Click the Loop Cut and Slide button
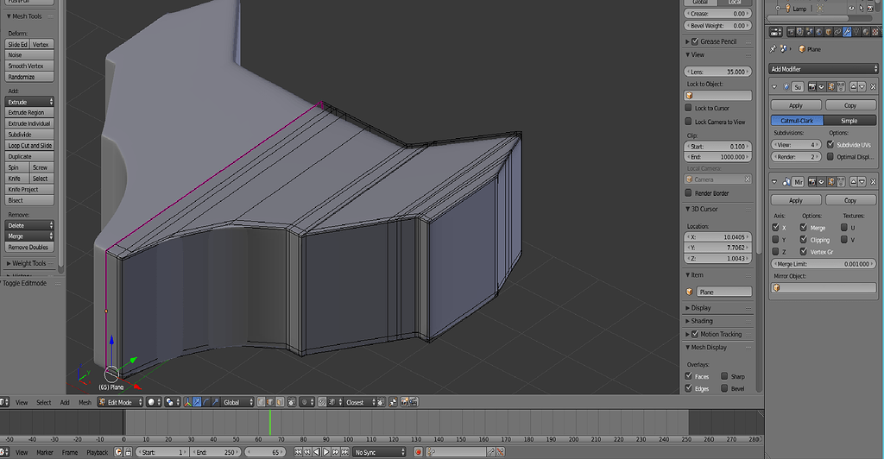 29,145
